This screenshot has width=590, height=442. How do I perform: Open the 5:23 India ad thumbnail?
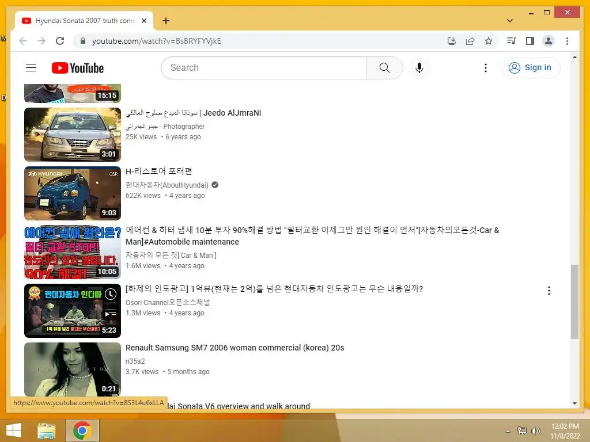pyautogui.click(x=73, y=310)
